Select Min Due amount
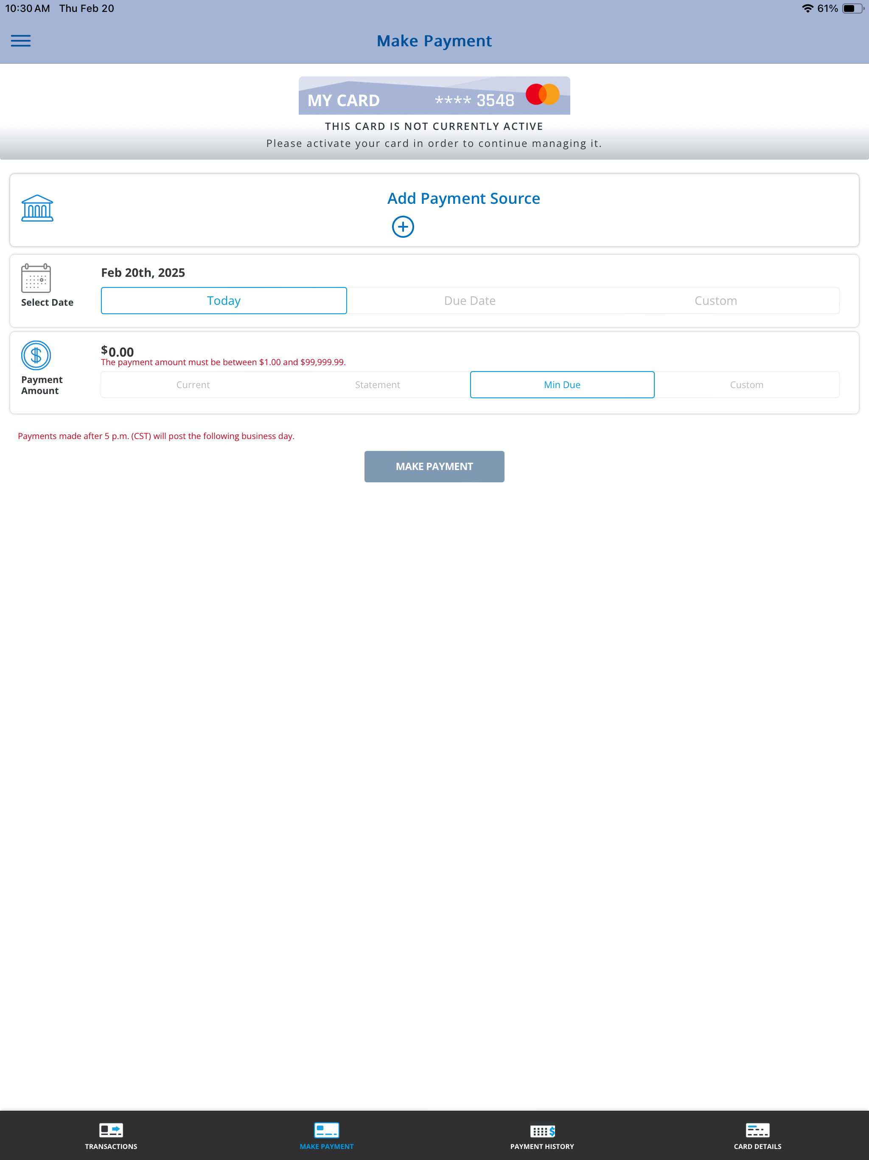This screenshot has width=869, height=1160. 562,384
